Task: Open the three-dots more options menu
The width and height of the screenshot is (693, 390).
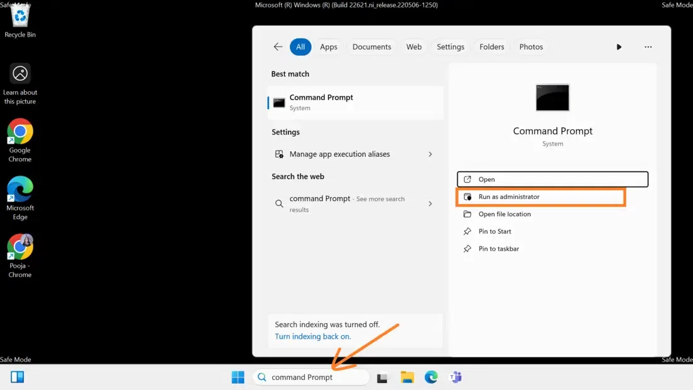Action: point(648,47)
